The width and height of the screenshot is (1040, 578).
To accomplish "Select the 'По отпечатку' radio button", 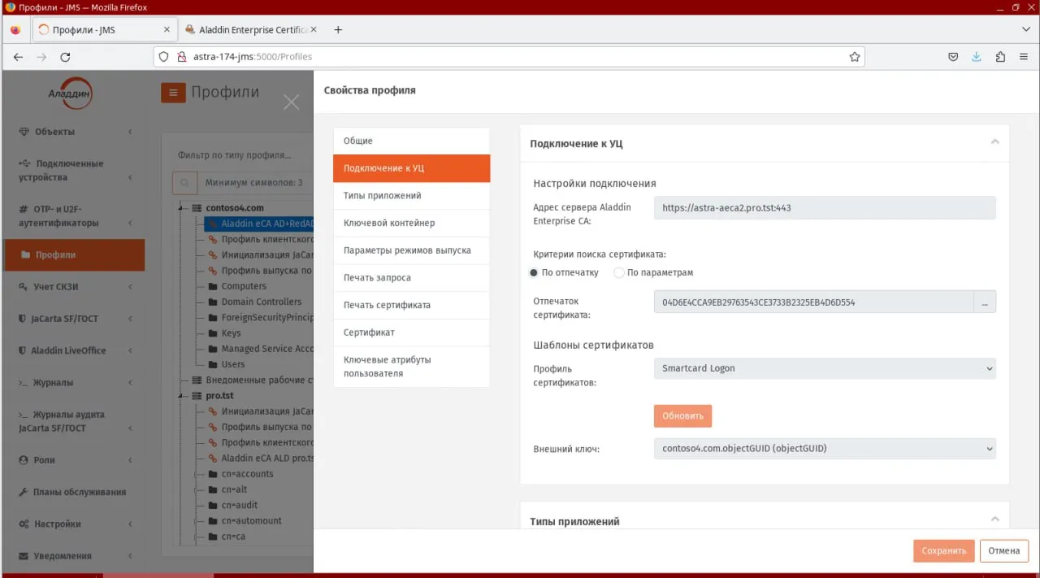I will [534, 273].
